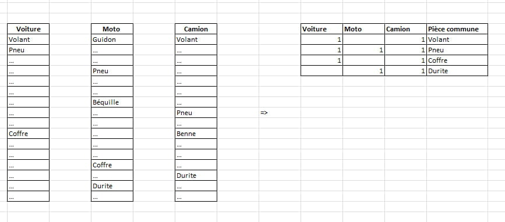Click Pneu in the Pièce commune column
The height and width of the screenshot is (222, 505).
tap(457, 50)
